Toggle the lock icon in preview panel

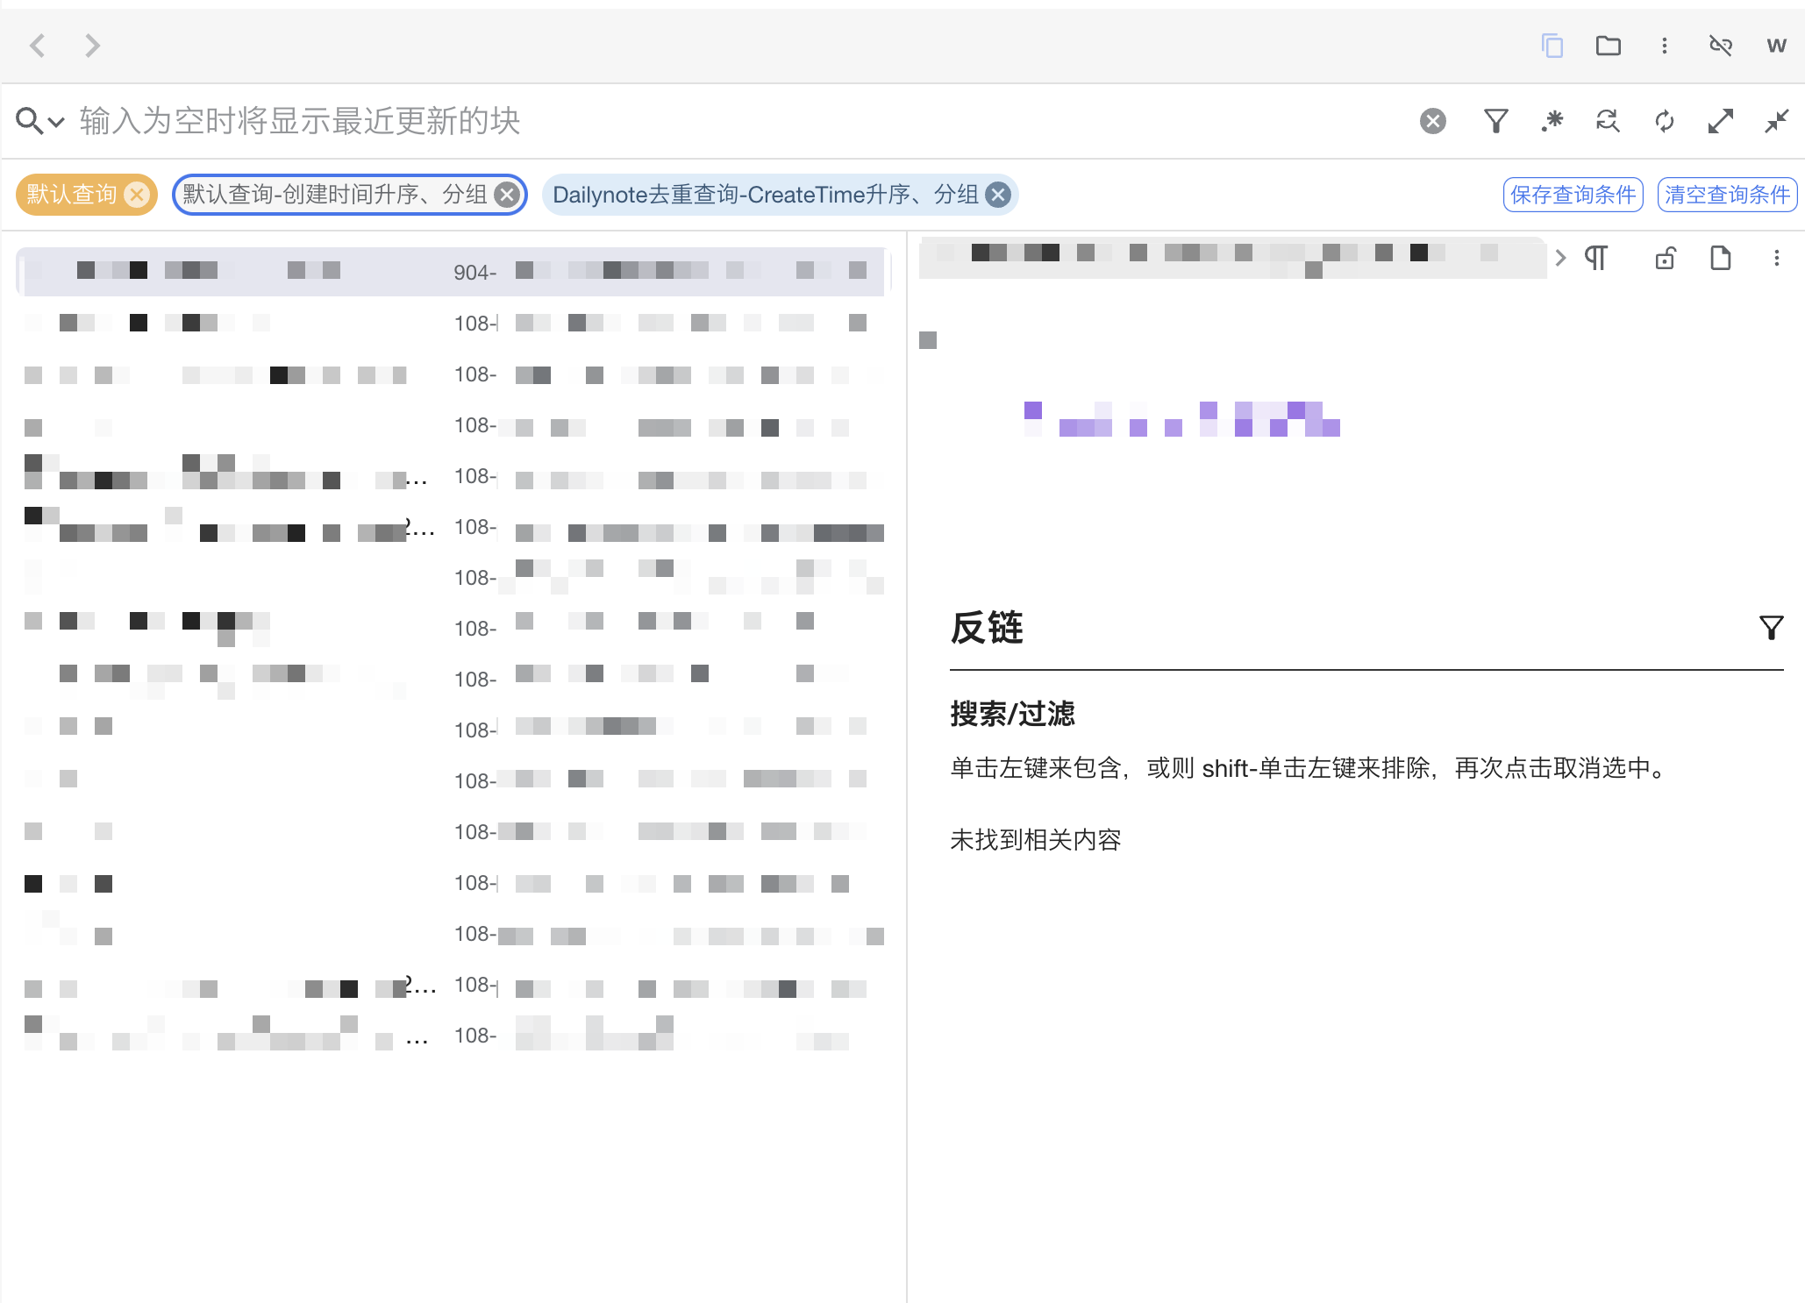point(1665,258)
